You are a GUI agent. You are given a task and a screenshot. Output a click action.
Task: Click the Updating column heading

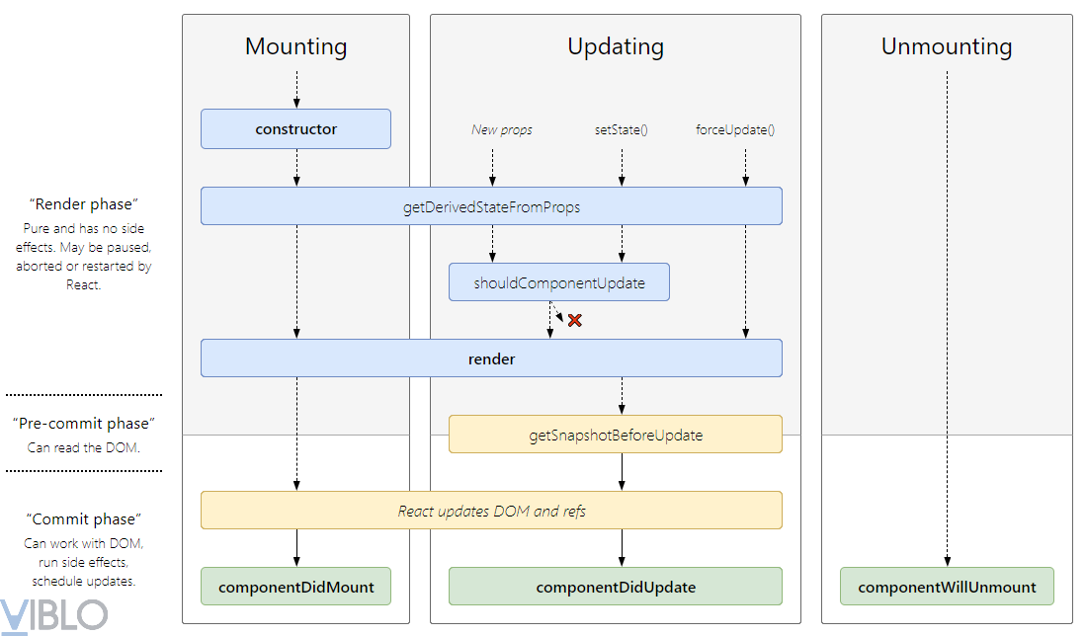point(615,46)
